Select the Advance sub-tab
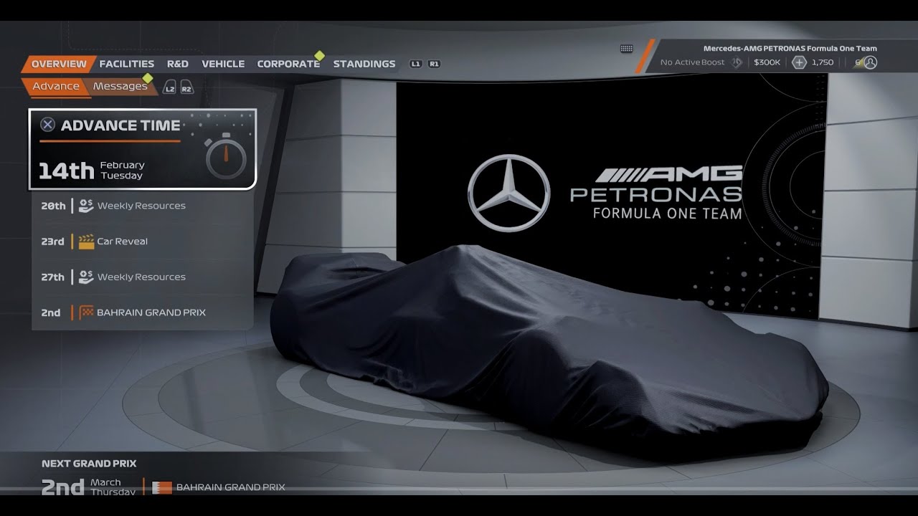Screen dimensions: 918x516 coord(56,86)
